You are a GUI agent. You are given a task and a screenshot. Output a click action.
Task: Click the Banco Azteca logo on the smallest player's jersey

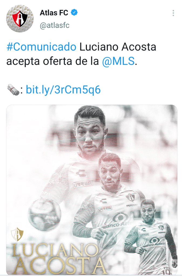[154, 243]
